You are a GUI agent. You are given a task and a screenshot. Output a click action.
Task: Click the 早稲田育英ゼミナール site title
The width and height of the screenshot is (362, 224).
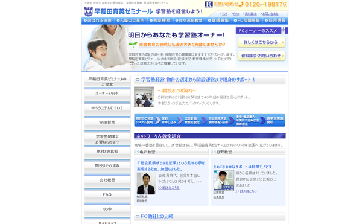tap(124, 11)
